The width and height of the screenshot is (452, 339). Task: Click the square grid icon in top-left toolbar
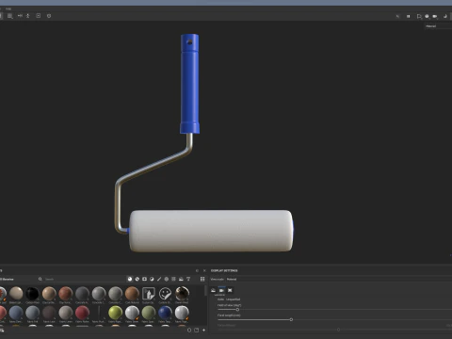(x=10, y=16)
